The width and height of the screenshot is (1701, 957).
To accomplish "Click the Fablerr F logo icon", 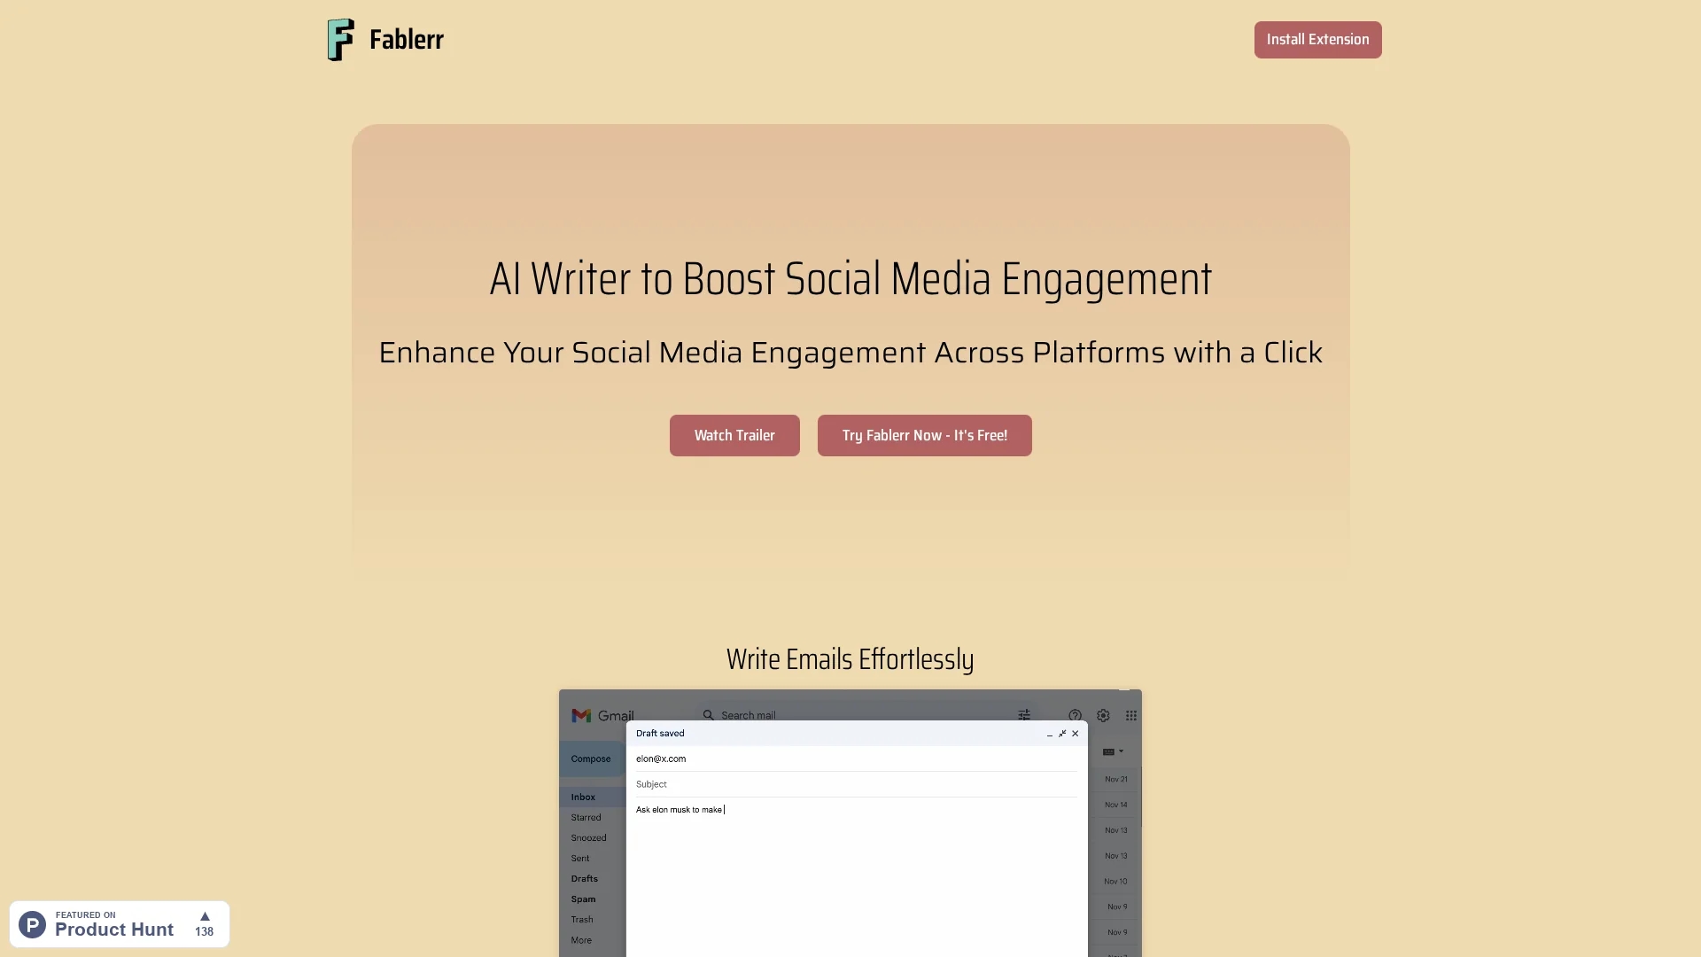I will click(x=341, y=40).
